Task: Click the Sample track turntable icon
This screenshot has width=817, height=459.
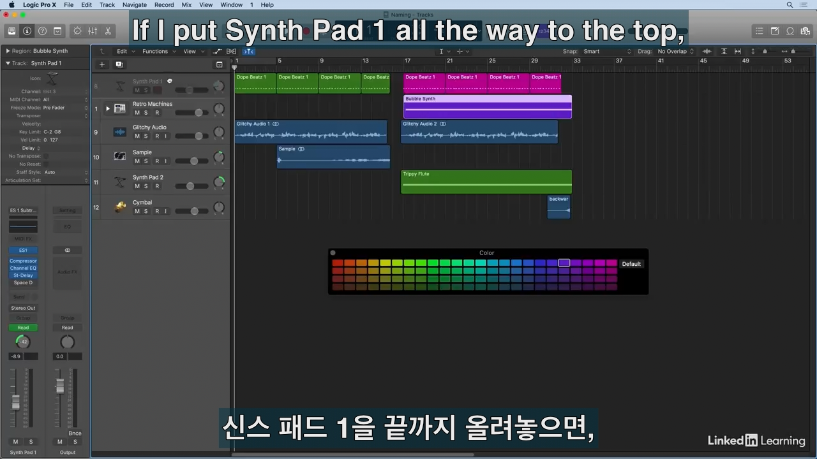Action: click(120, 156)
